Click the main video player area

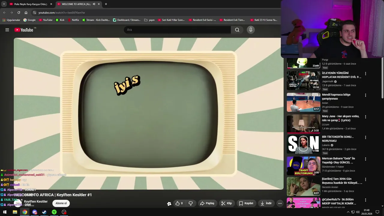[x=148, y=113]
